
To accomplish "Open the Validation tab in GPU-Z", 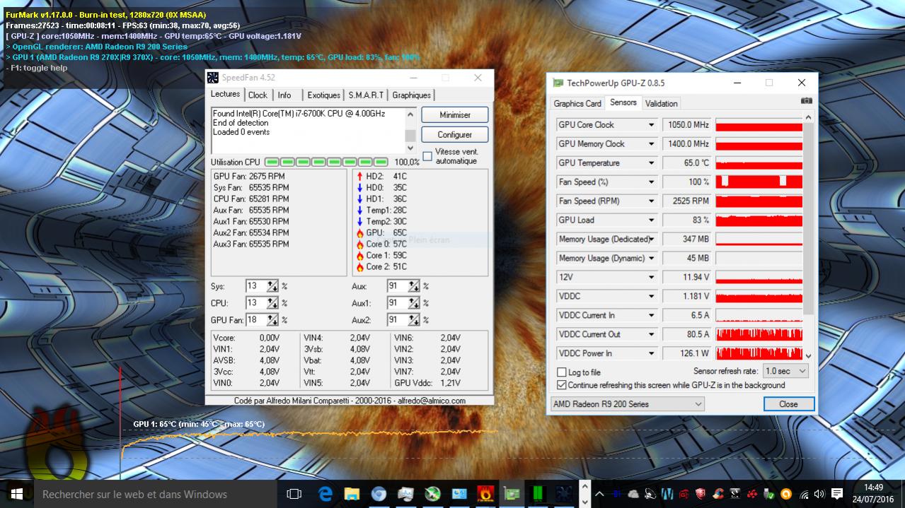I will pos(662,103).
